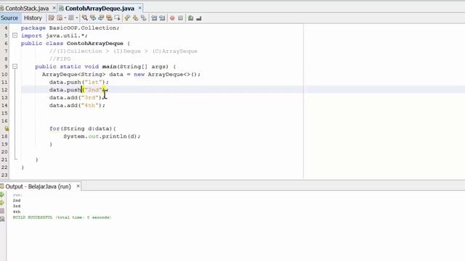
Task: Open the Forward history dropdown arrow
Action: tap(77, 18)
